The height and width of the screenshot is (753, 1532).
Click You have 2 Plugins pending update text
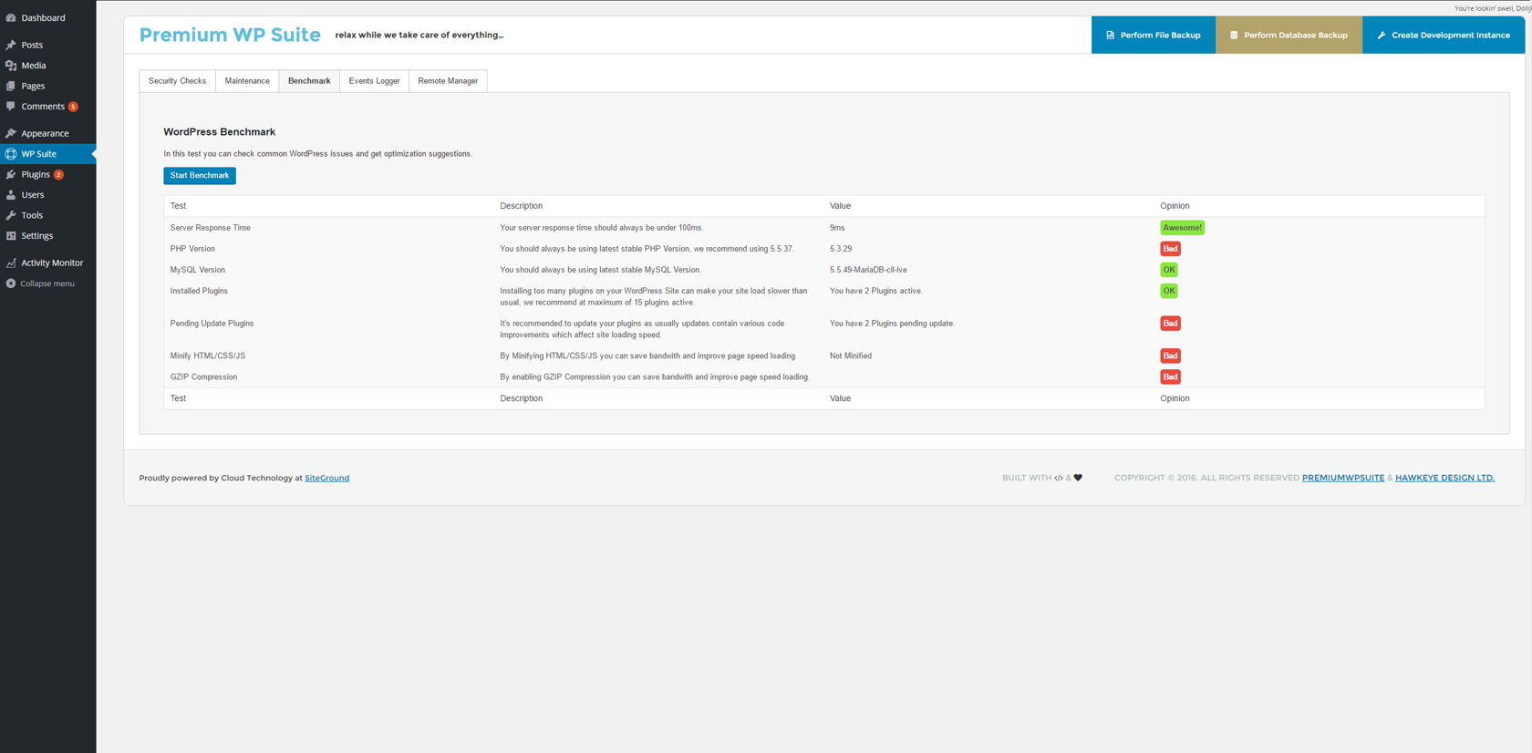892,324
